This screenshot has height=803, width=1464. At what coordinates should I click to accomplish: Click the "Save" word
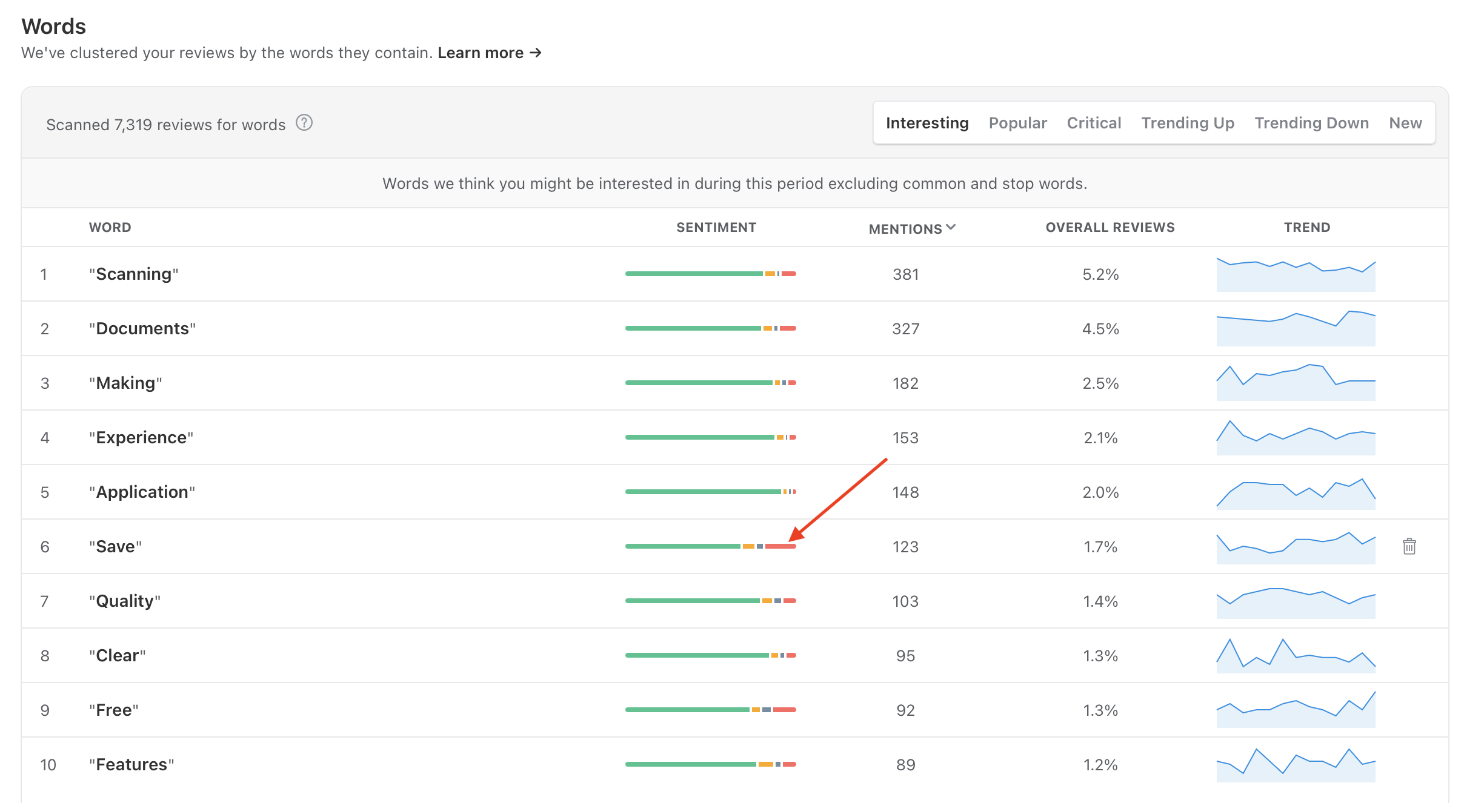(115, 546)
